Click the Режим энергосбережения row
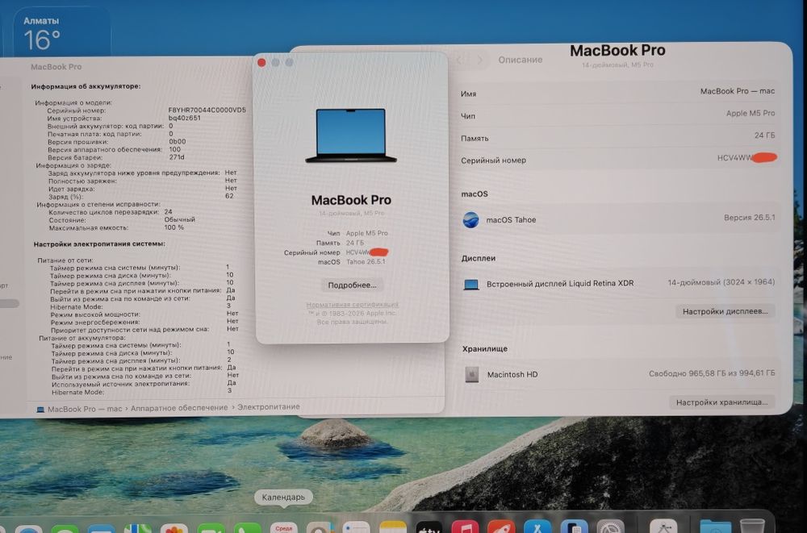This screenshot has width=807, height=533. click(144, 322)
